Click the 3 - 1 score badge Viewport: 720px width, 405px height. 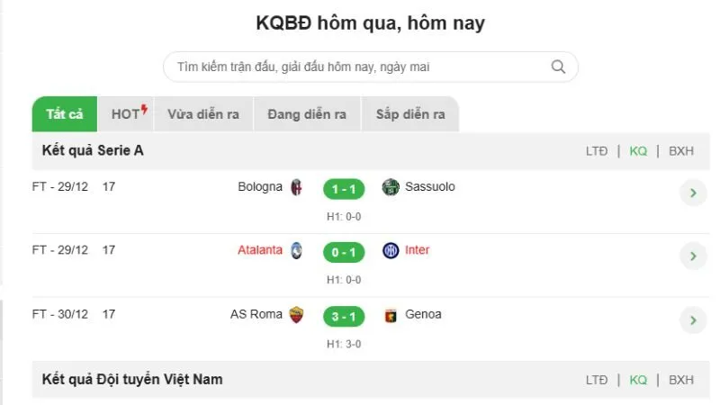tap(345, 316)
